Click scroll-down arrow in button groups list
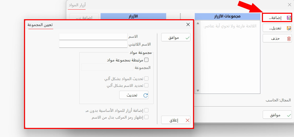294x137 pixels. coord(198,91)
